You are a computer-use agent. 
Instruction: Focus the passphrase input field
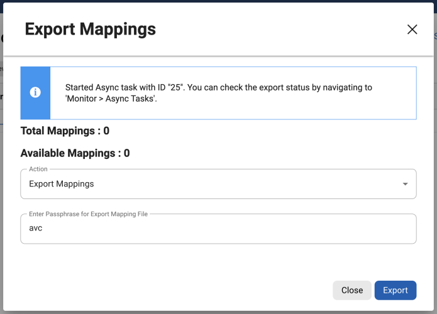coord(218,229)
